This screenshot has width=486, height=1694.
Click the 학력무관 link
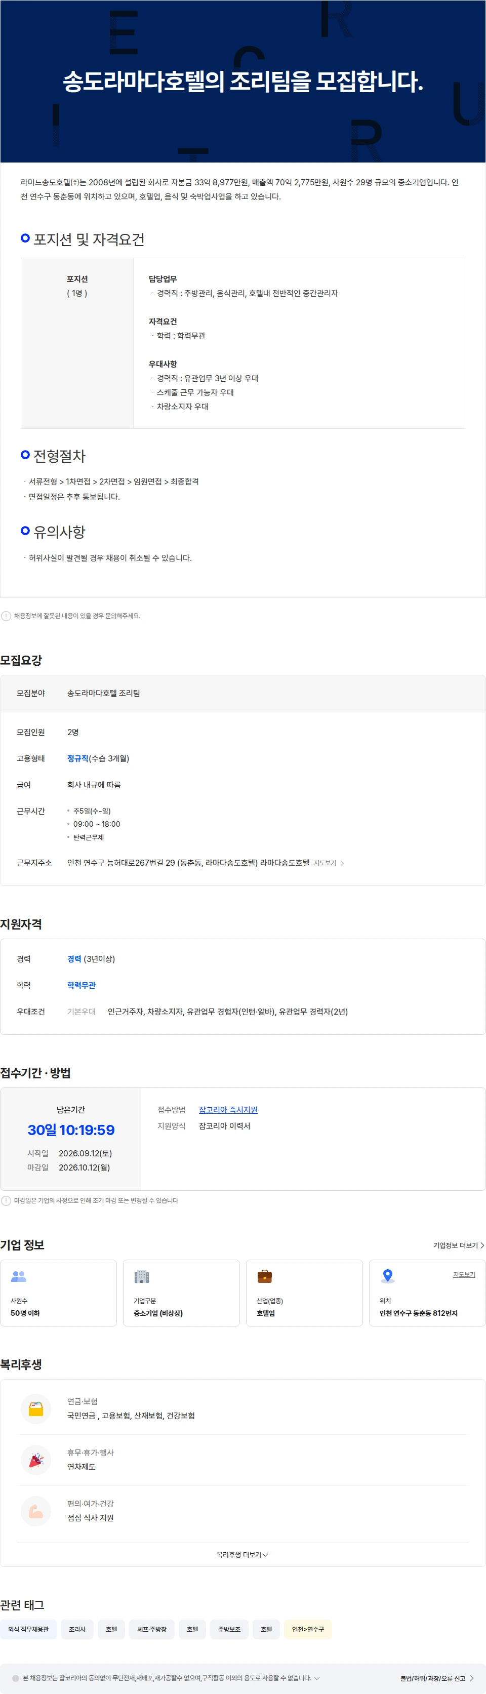click(82, 985)
